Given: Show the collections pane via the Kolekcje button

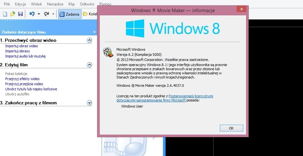Looking at the screenshot, I should click(x=90, y=14).
